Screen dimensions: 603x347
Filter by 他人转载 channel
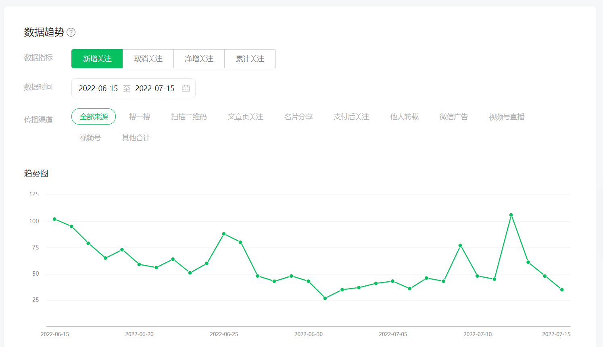404,117
